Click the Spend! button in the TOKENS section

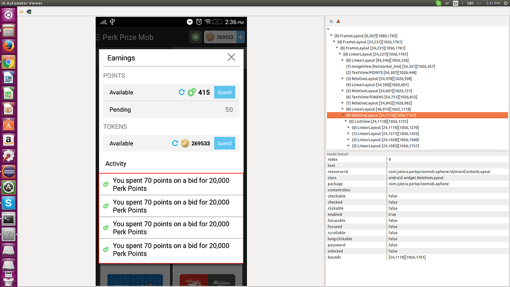click(x=224, y=143)
